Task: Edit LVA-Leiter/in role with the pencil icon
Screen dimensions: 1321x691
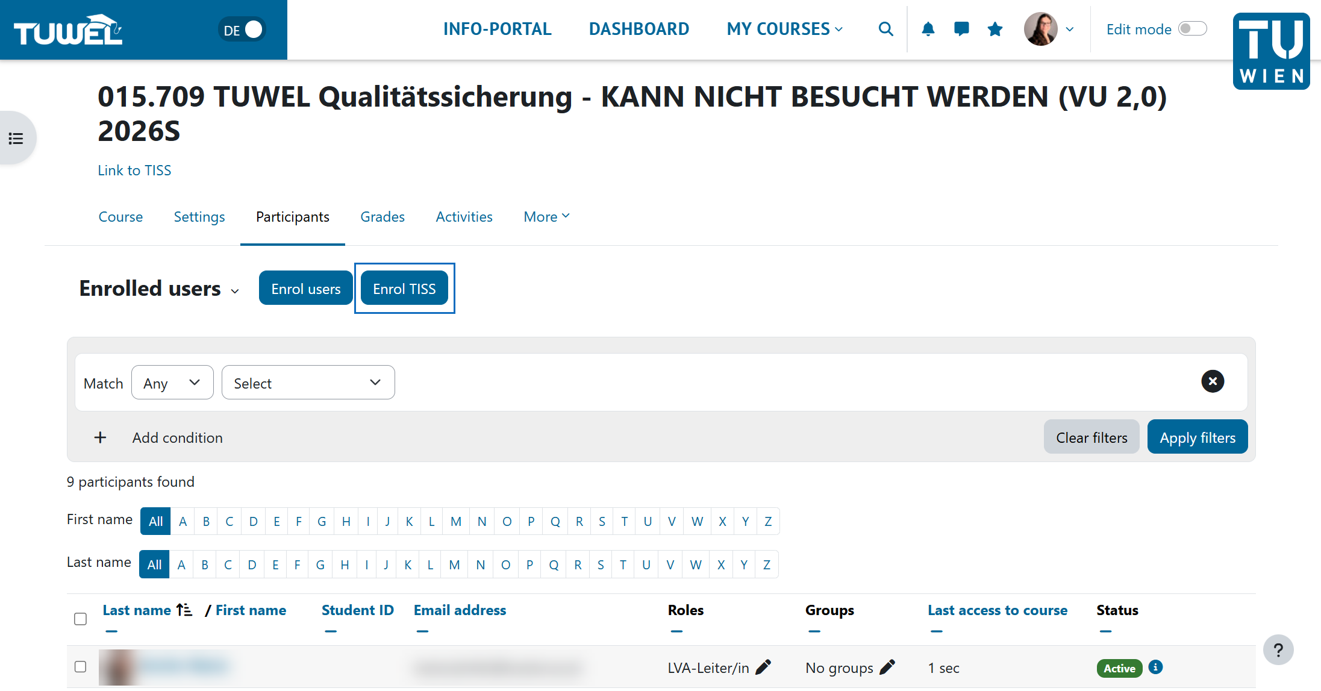Action: pos(763,667)
